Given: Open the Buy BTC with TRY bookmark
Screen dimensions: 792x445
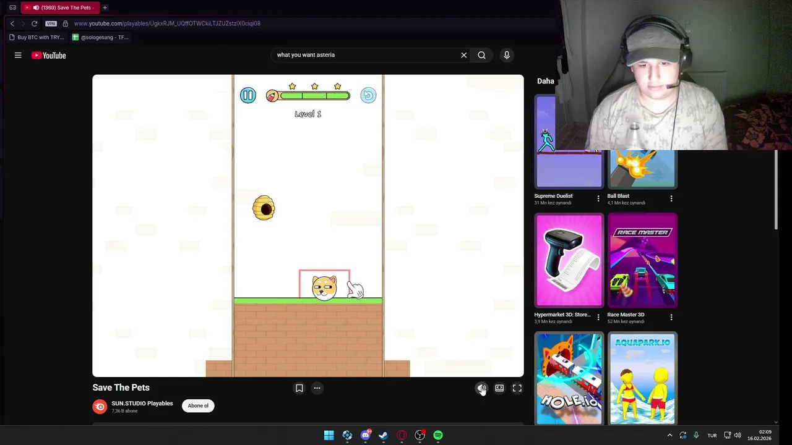Looking at the screenshot, I should pos(37,37).
